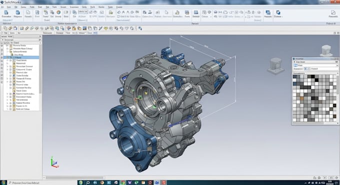The width and height of the screenshot is (340, 185).
Task: Collapse the swatch section using its header arrow
Action: tap(337, 73)
